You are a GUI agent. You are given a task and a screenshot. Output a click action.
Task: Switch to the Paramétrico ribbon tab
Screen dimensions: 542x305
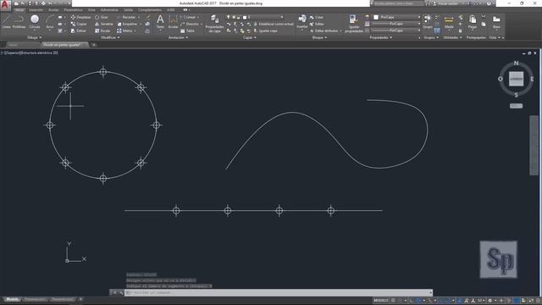pos(74,10)
